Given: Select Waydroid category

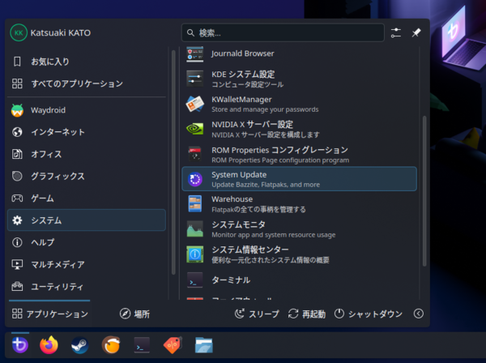Looking at the screenshot, I should point(87,110).
